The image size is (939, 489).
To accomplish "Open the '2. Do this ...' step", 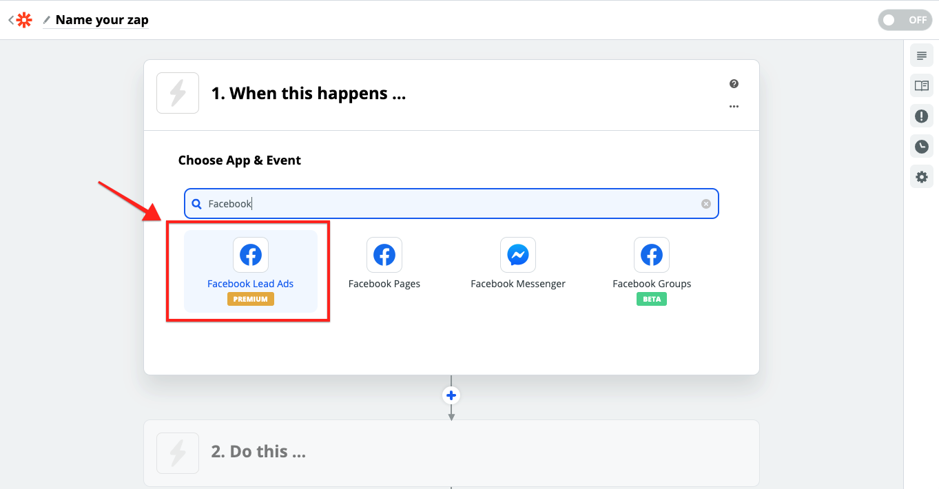I will 451,452.
